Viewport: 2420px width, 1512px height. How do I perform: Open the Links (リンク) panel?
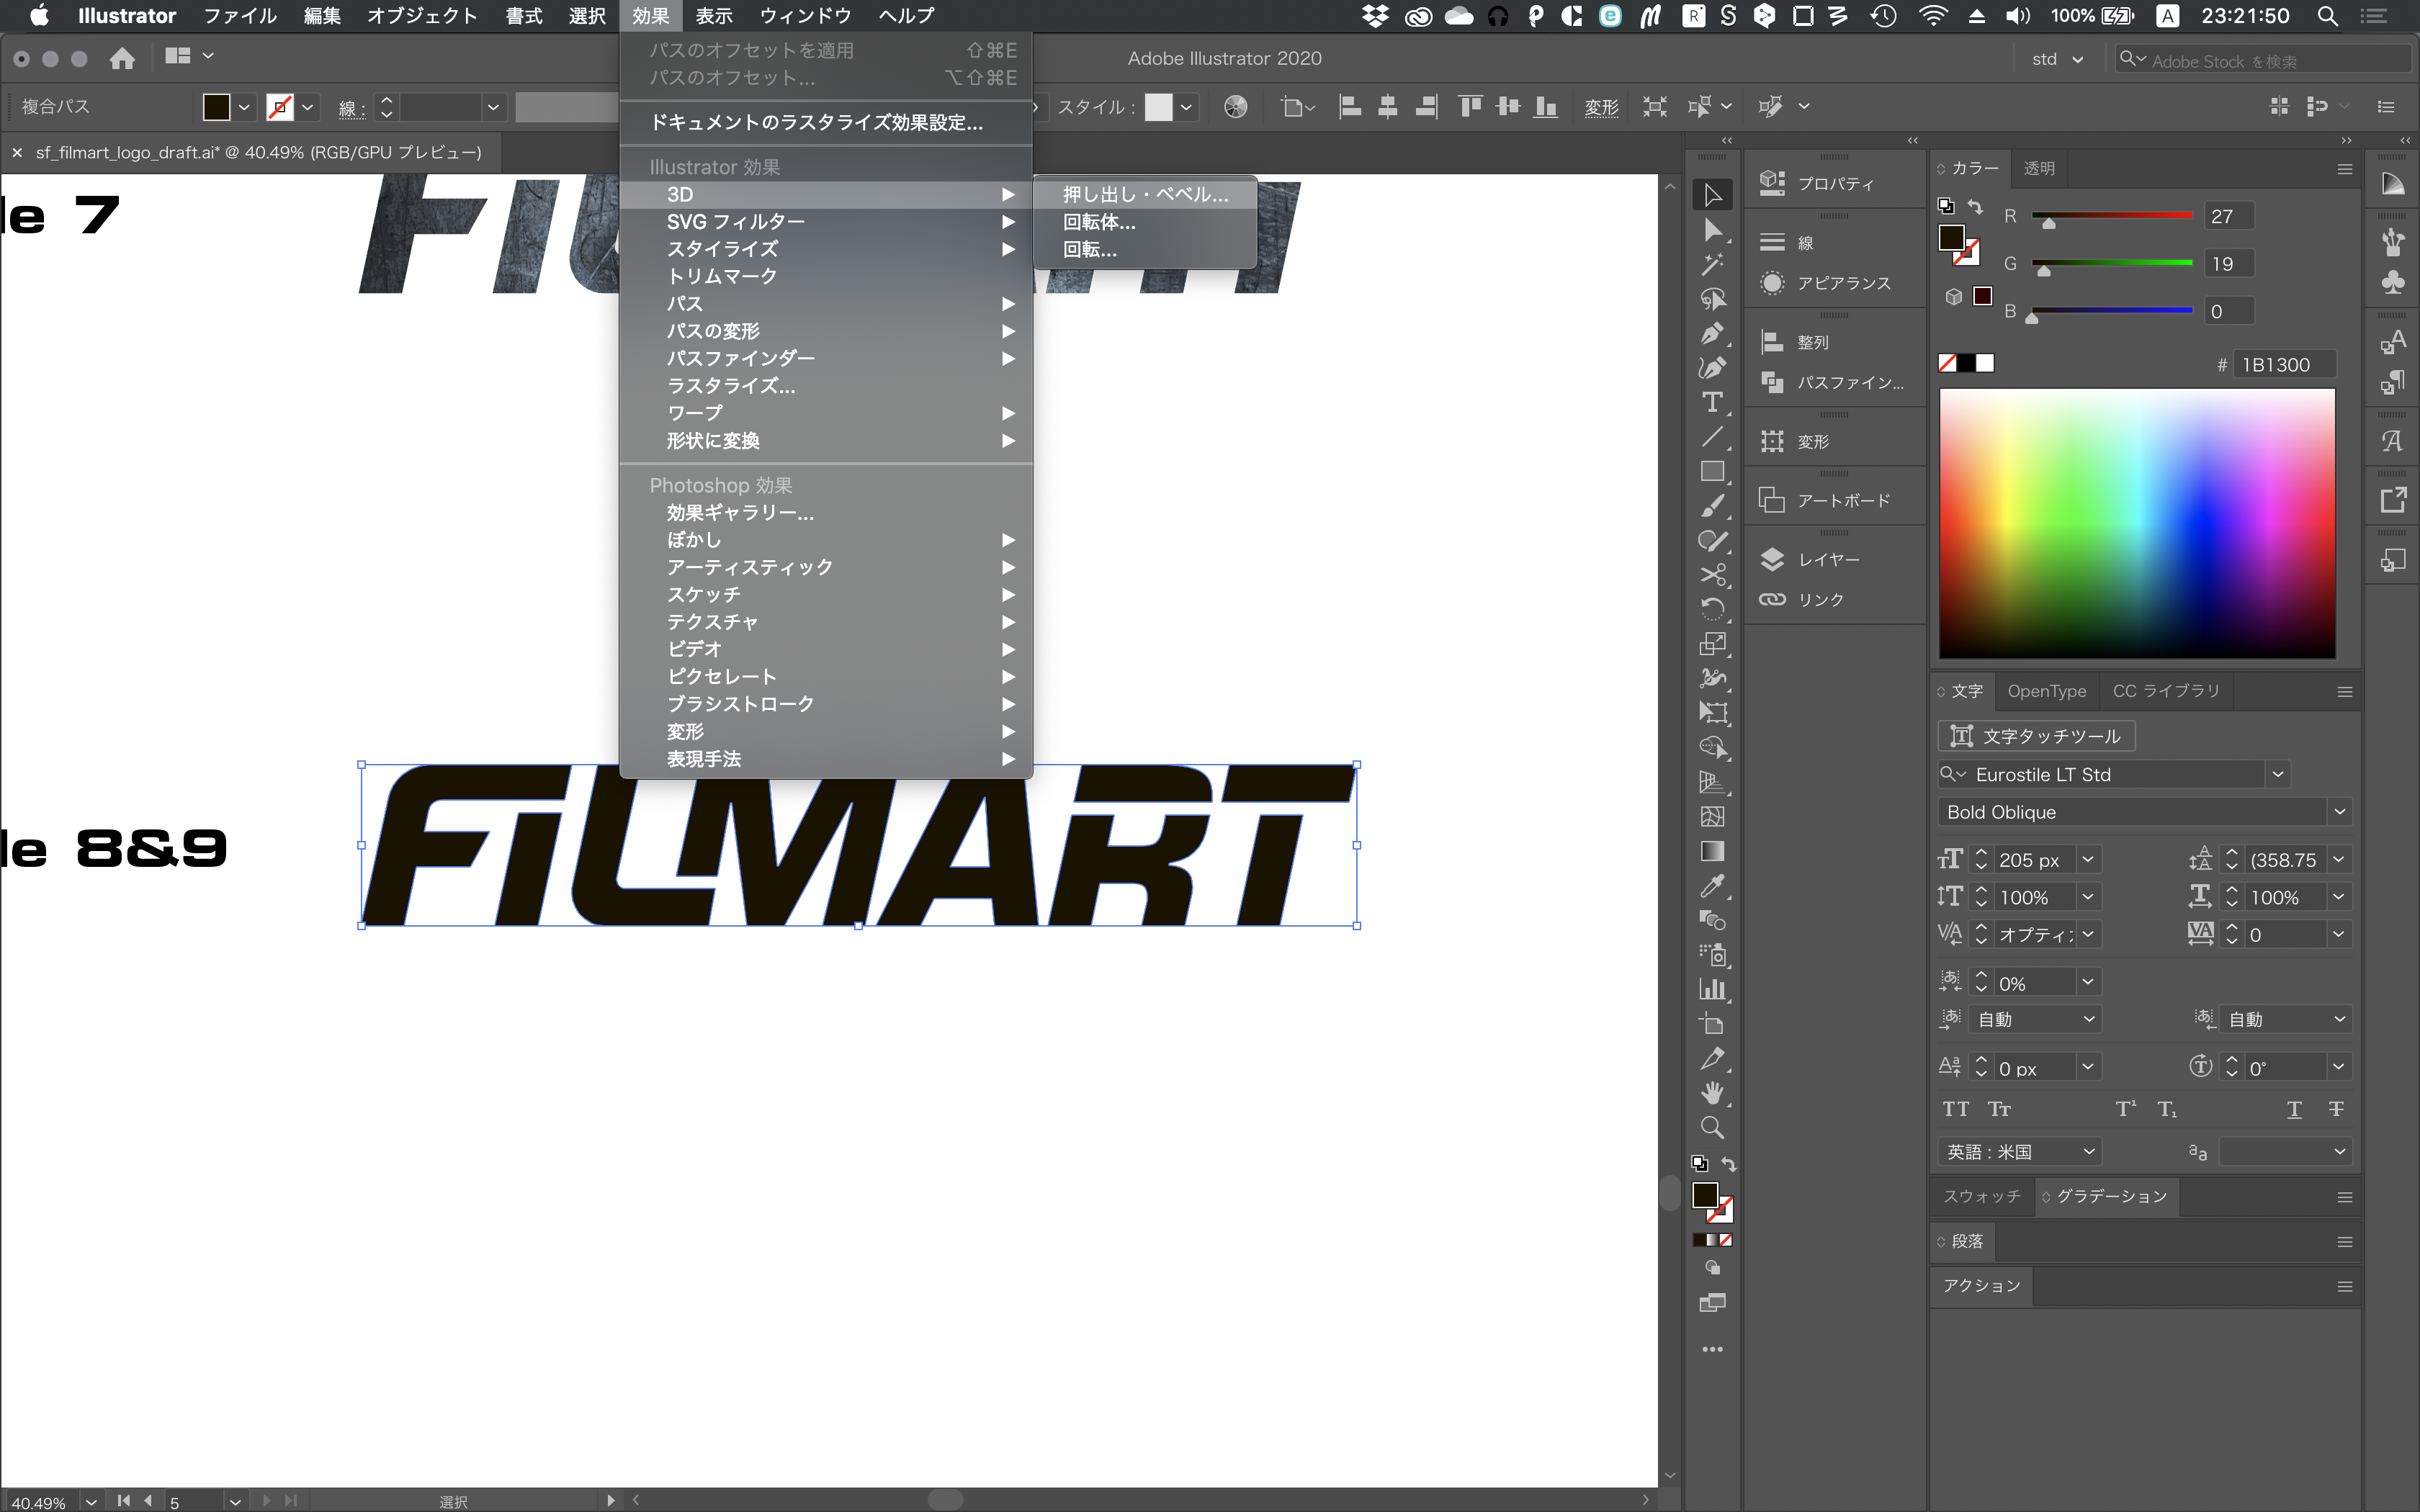[1834, 599]
